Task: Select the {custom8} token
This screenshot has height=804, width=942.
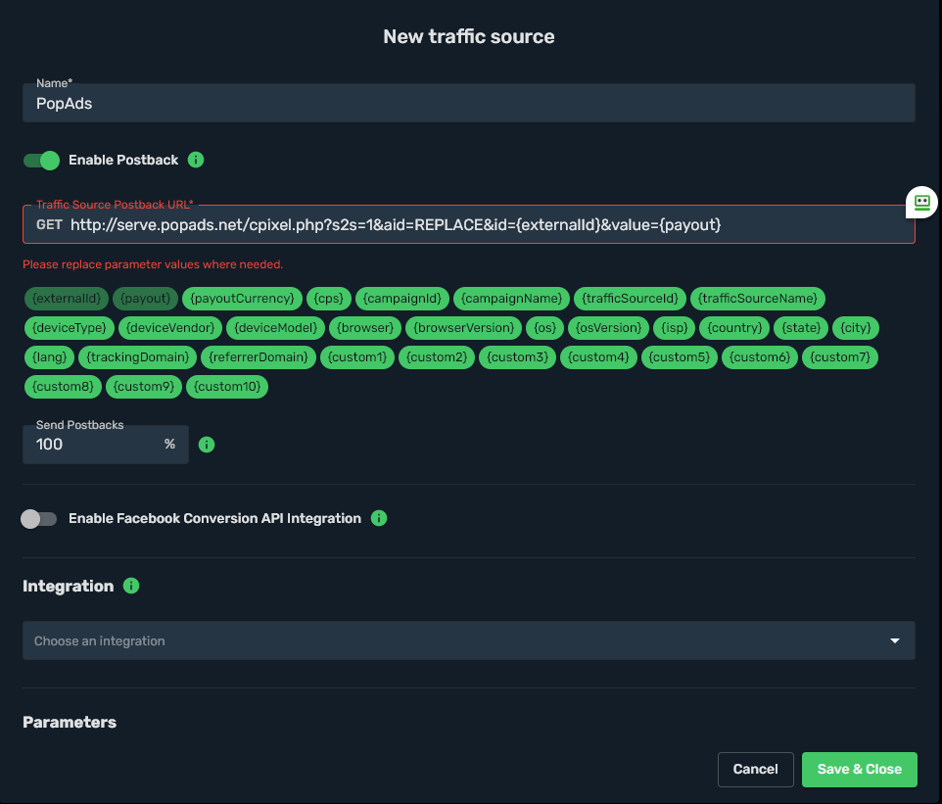Action: (x=63, y=387)
